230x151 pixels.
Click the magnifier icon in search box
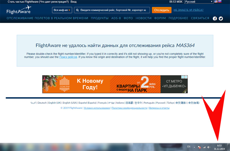pos(77,10)
